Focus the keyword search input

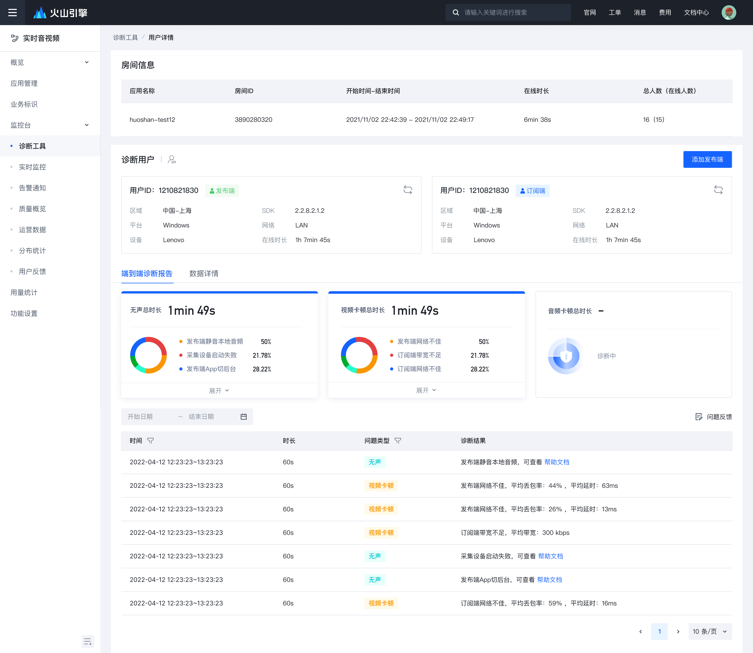coord(508,12)
